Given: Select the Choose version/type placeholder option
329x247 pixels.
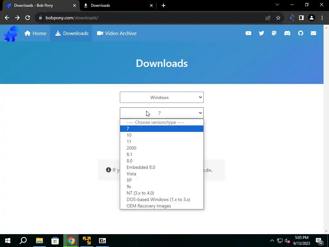Looking at the screenshot, I should (162, 123).
